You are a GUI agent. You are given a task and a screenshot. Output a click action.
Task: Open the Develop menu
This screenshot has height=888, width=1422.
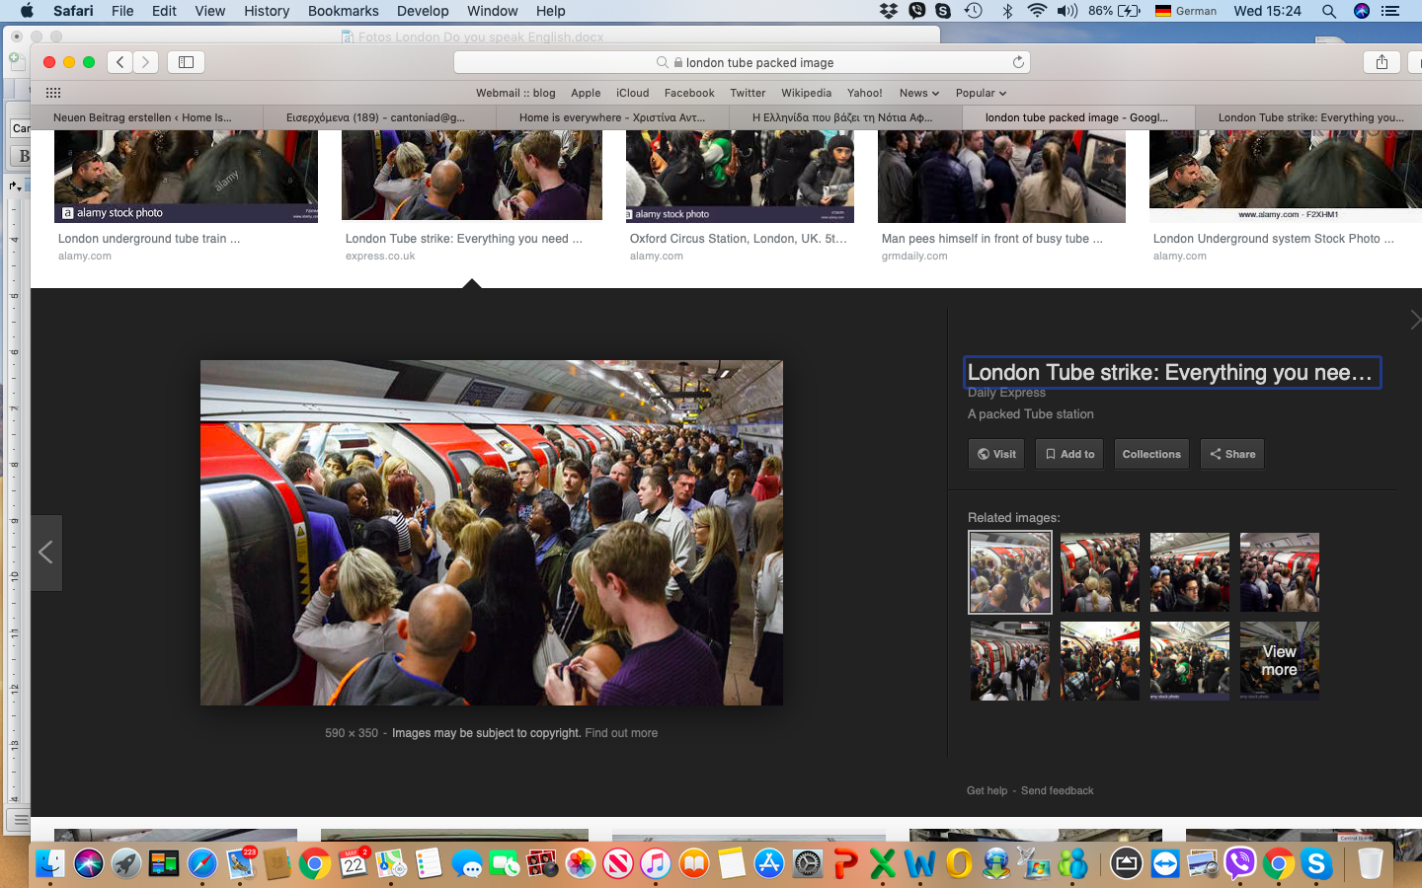tap(423, 11)
